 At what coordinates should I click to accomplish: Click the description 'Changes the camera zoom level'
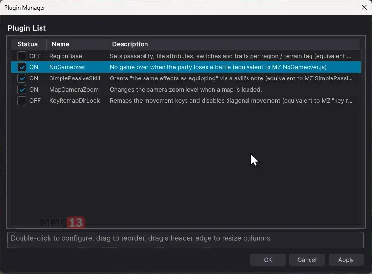pyautogui.click(x=186, y=90)
